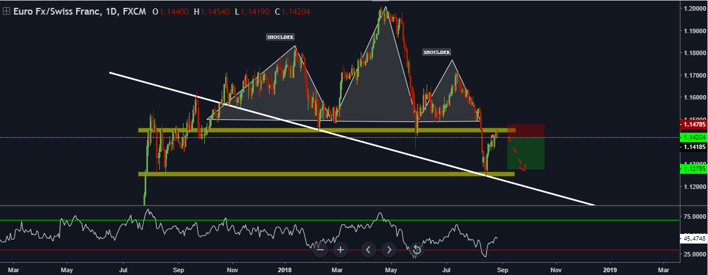Image resolution: width=708 pixels, height=275 pixels.
Task: Select the lower yellow support zone
Action: click(326, 174)
